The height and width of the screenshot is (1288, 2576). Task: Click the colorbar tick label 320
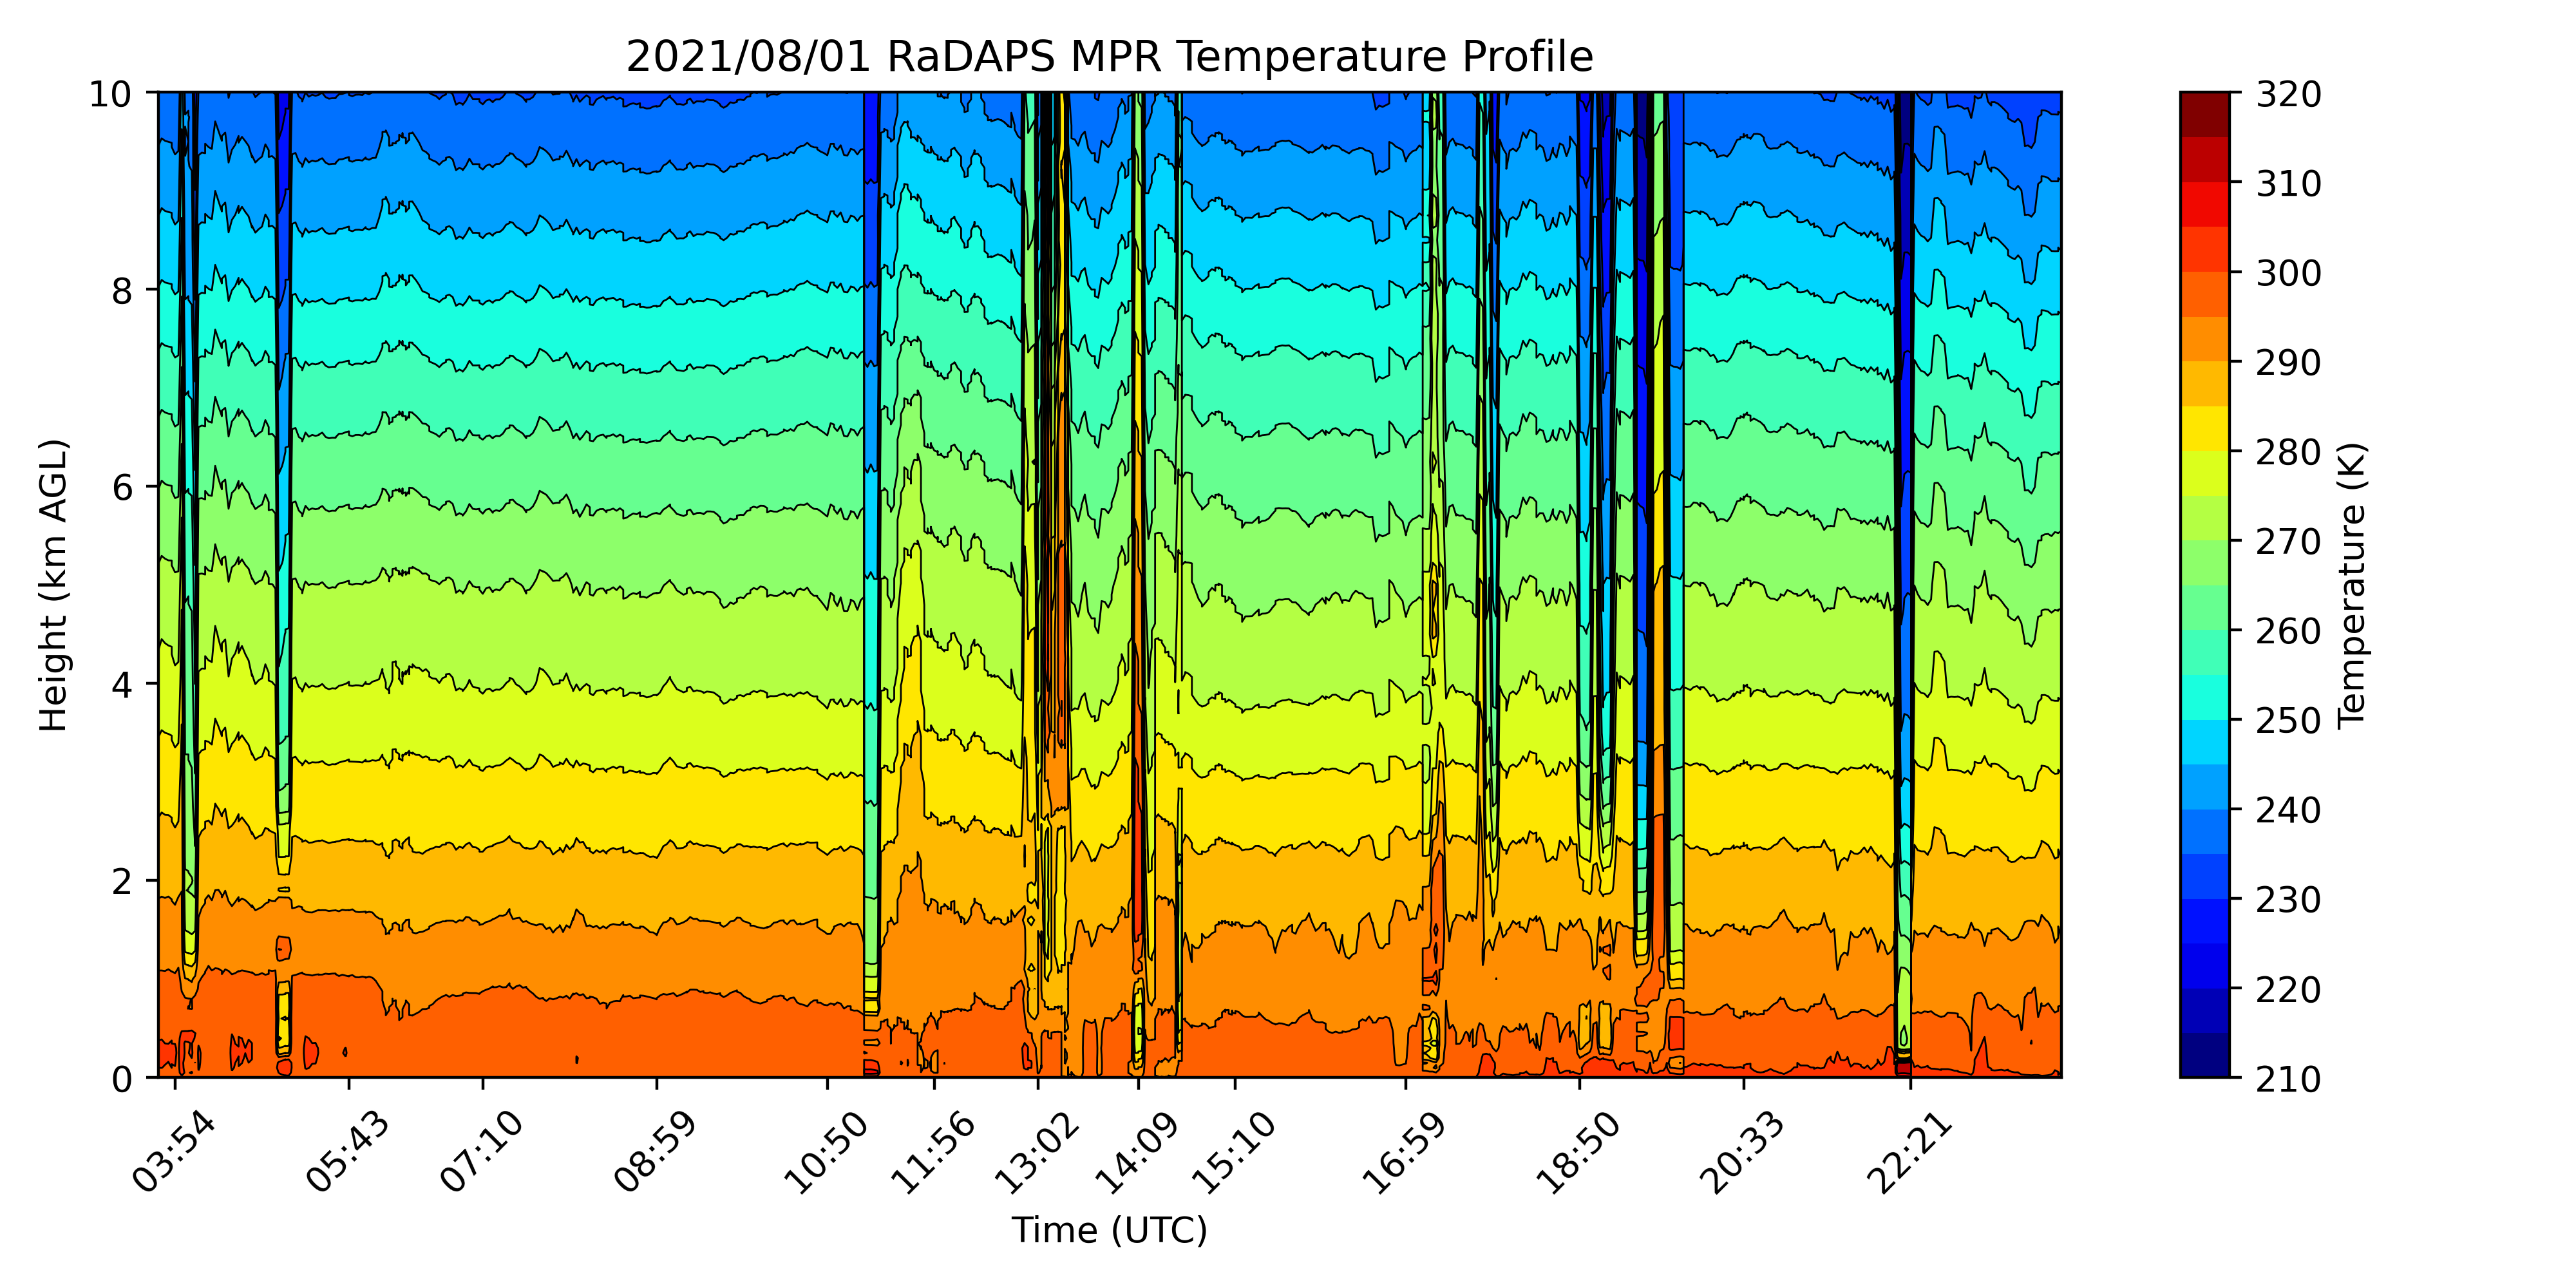click(x=2288, y=94)
